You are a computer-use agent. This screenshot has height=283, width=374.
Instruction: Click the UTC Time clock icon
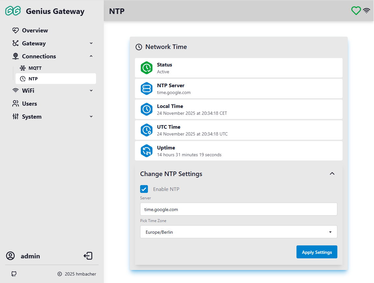tap(147, 130)
